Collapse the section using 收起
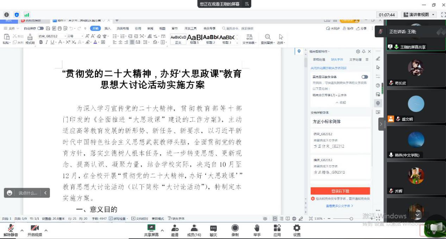446x239 pixels. click(340, 102)
